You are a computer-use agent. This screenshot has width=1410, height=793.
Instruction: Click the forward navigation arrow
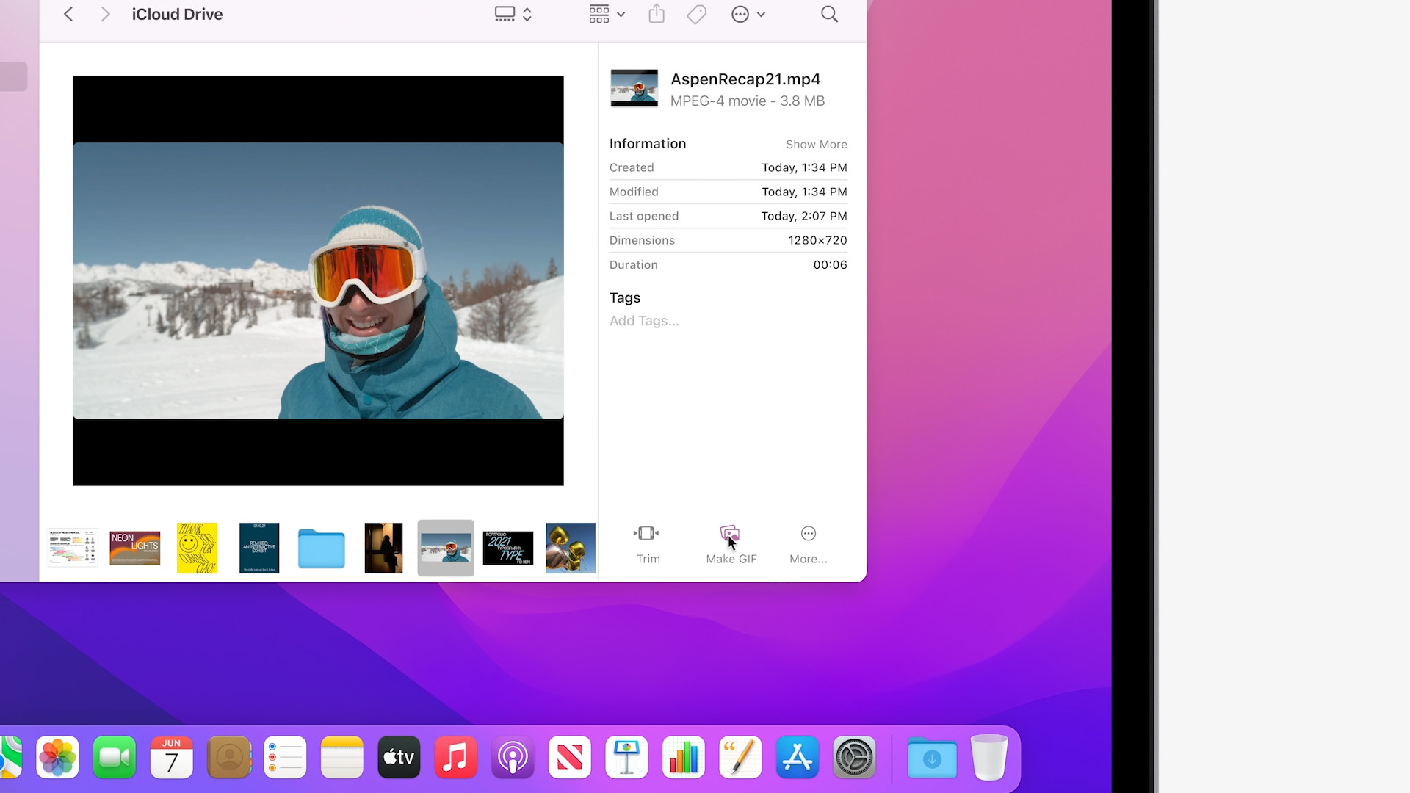tap(104, 14)
